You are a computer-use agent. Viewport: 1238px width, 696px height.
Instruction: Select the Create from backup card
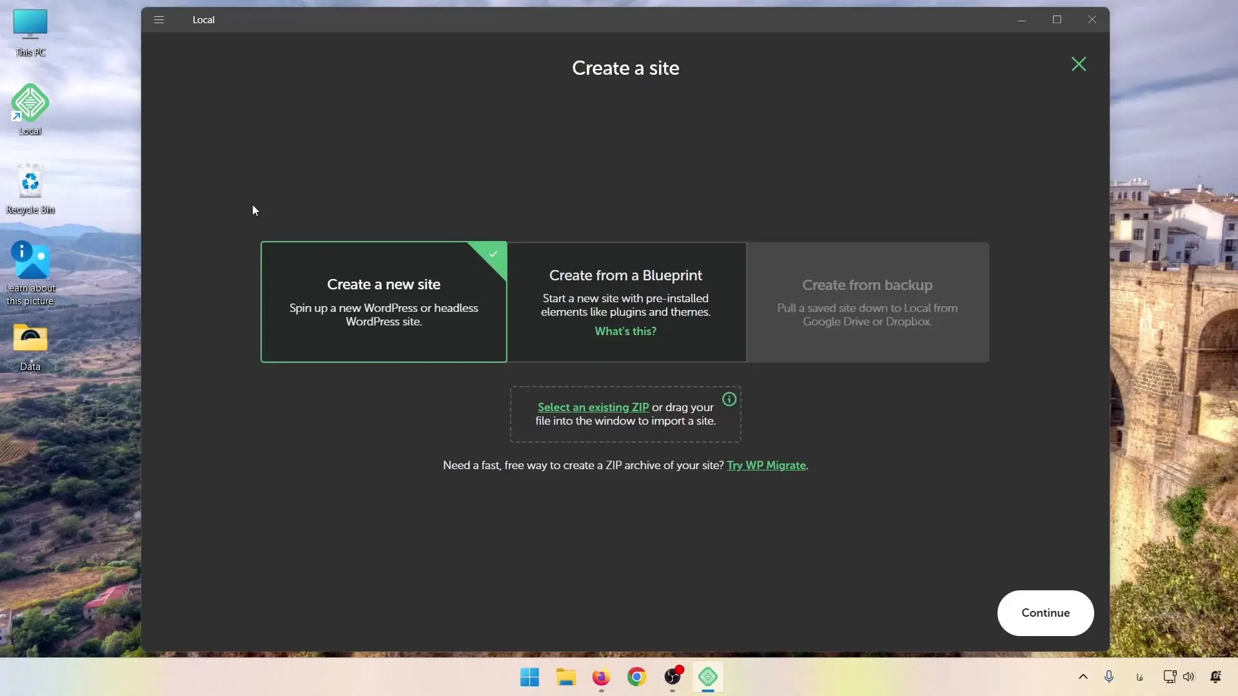click(x=867, y=302)
